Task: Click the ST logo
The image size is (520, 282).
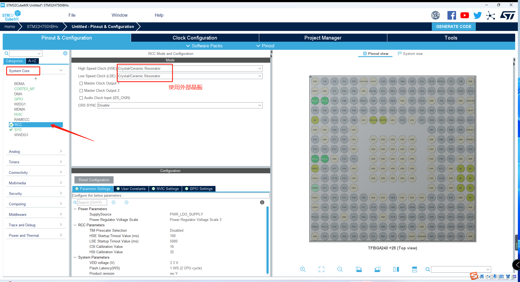Action: point(508,15)
